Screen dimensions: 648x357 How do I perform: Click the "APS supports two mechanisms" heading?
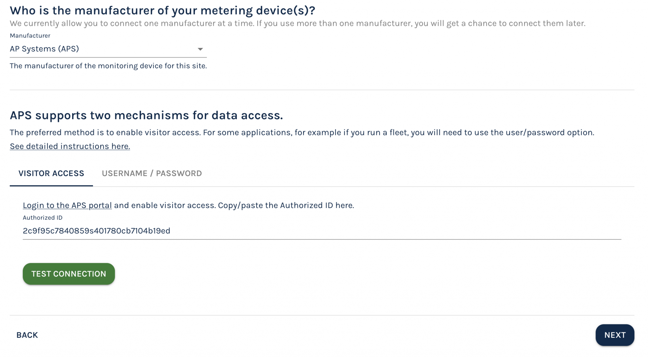[146, 115]
